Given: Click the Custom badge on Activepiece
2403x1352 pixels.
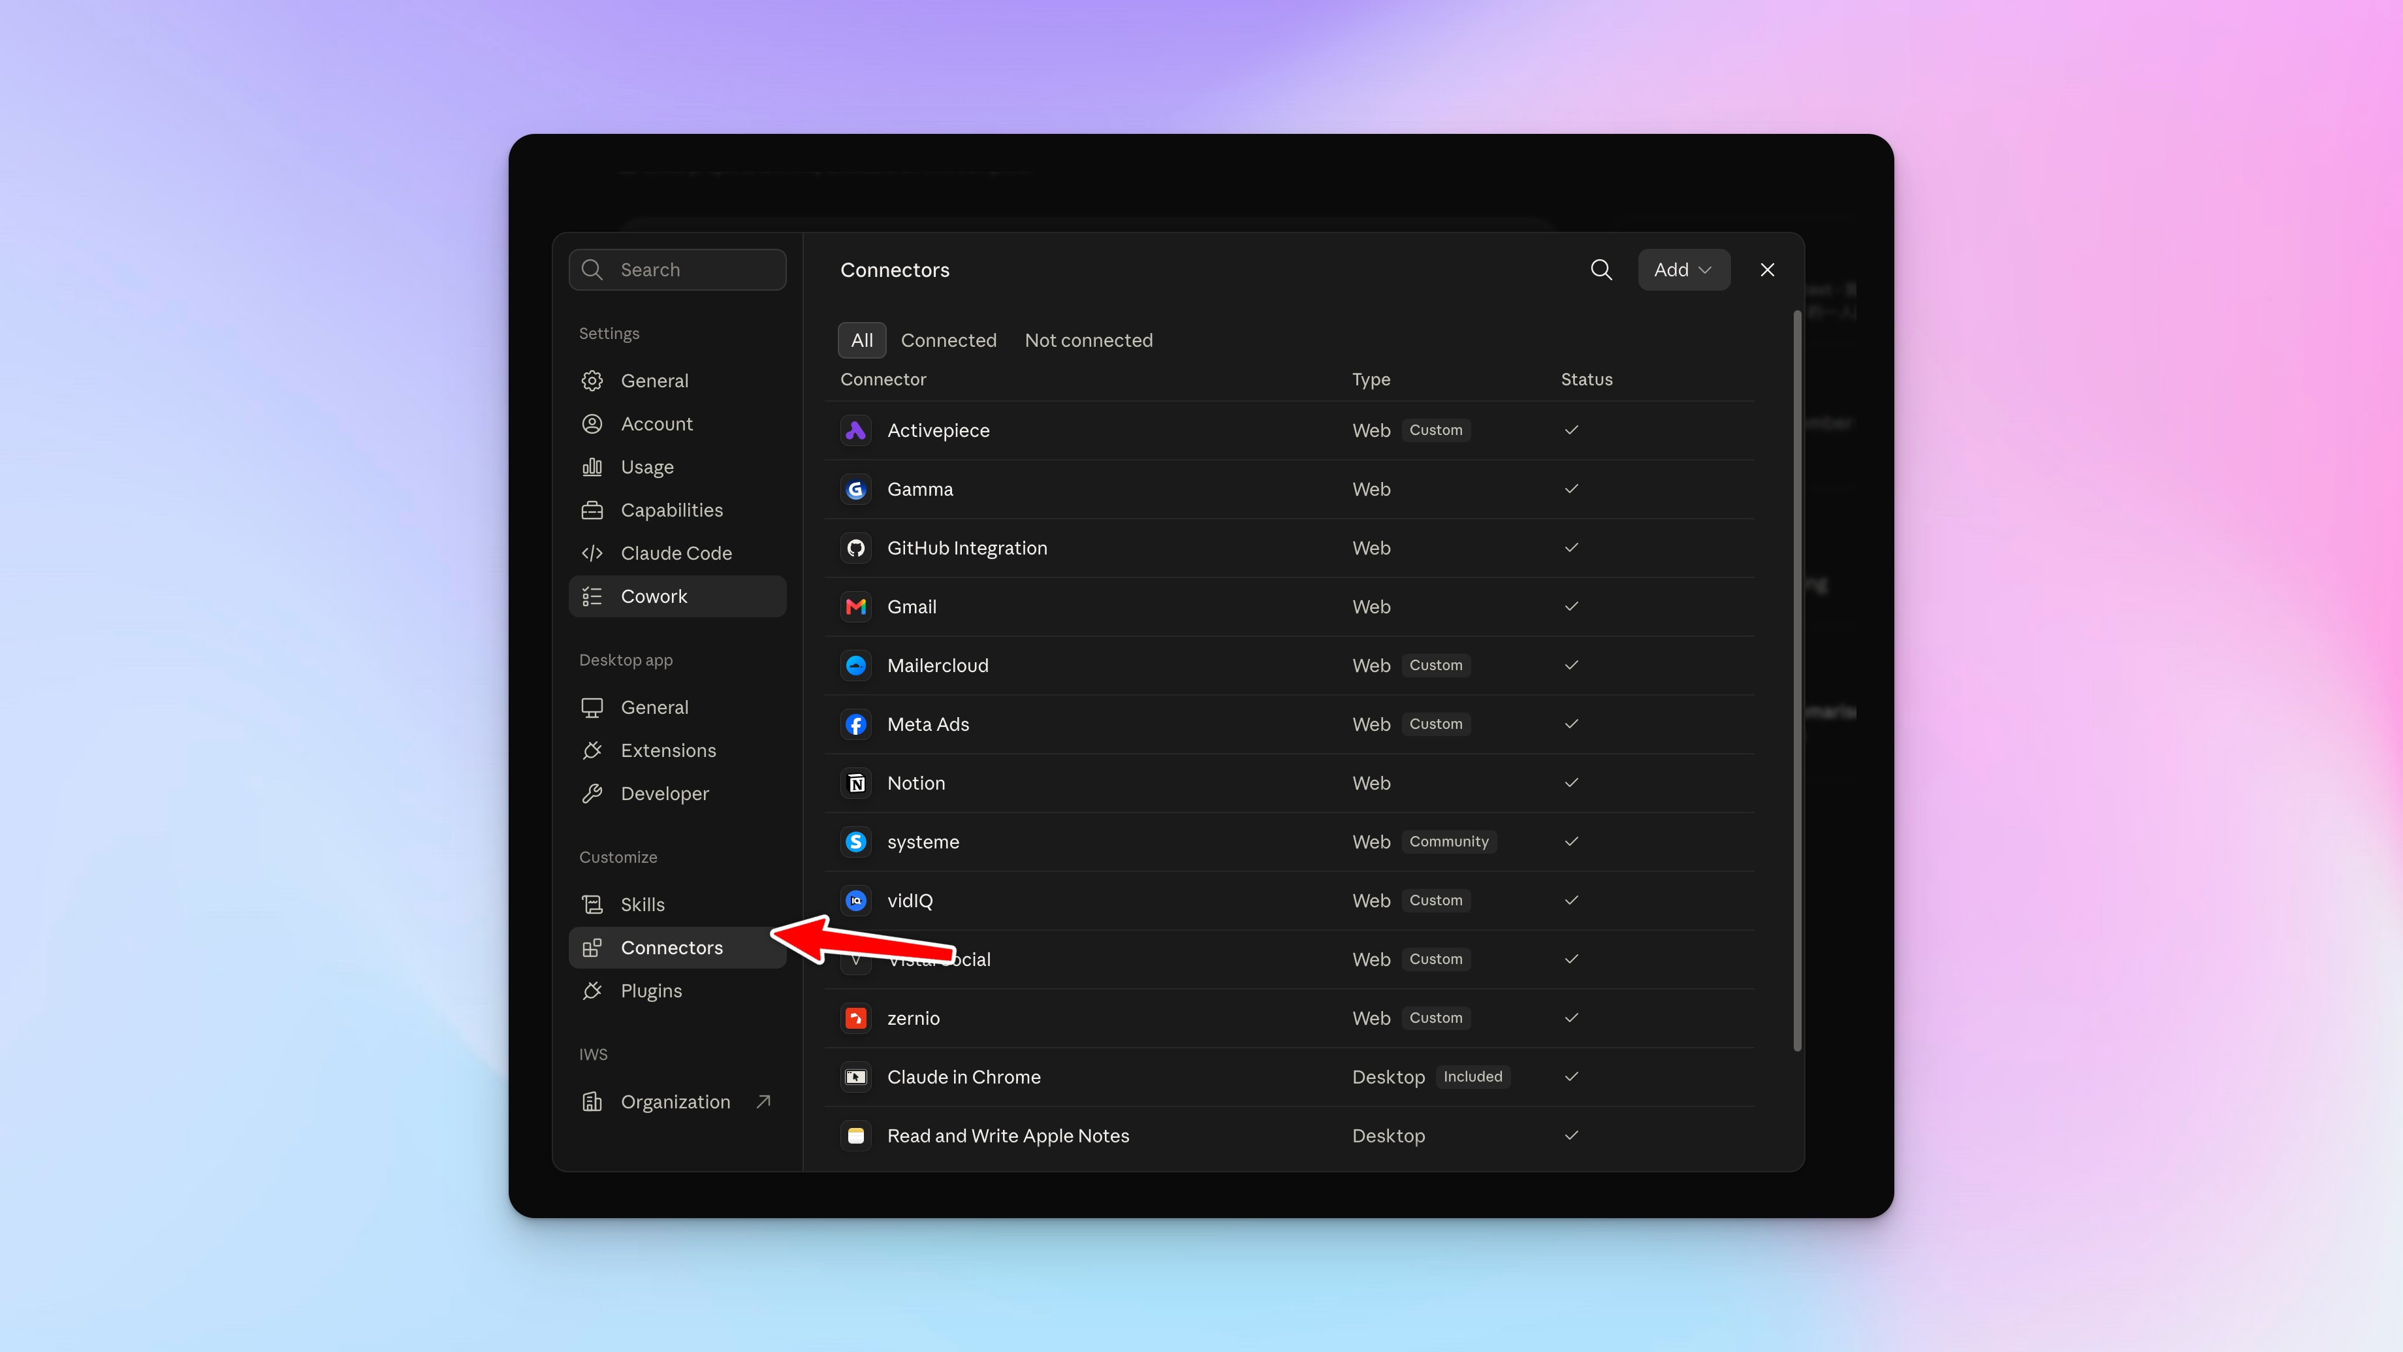Looking at the screenshot, I should (1436, 430).
